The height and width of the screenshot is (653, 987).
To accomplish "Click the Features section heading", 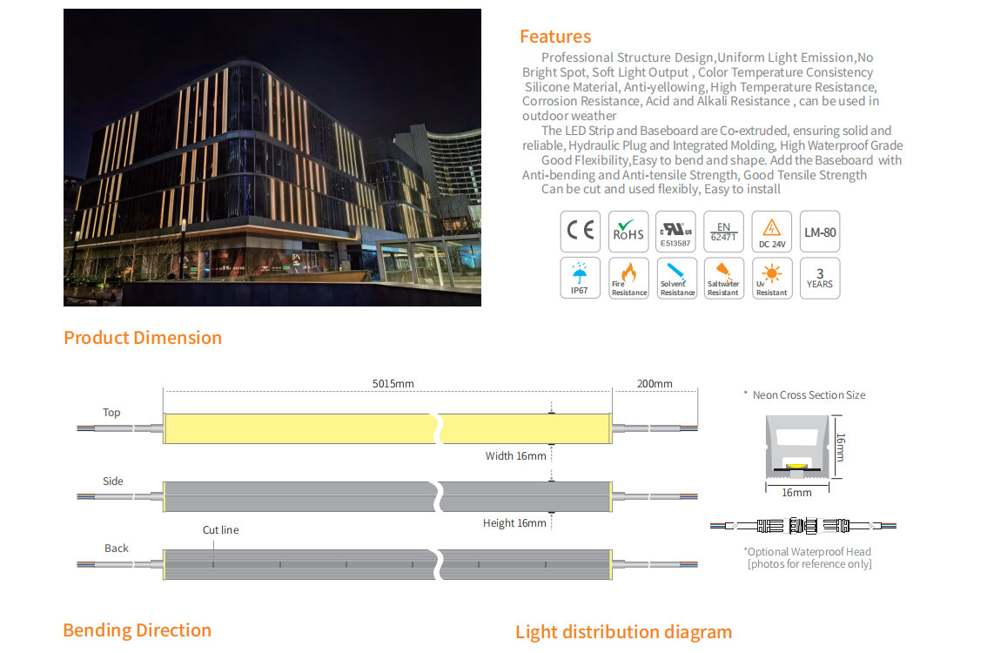I will tap(554, 37).
